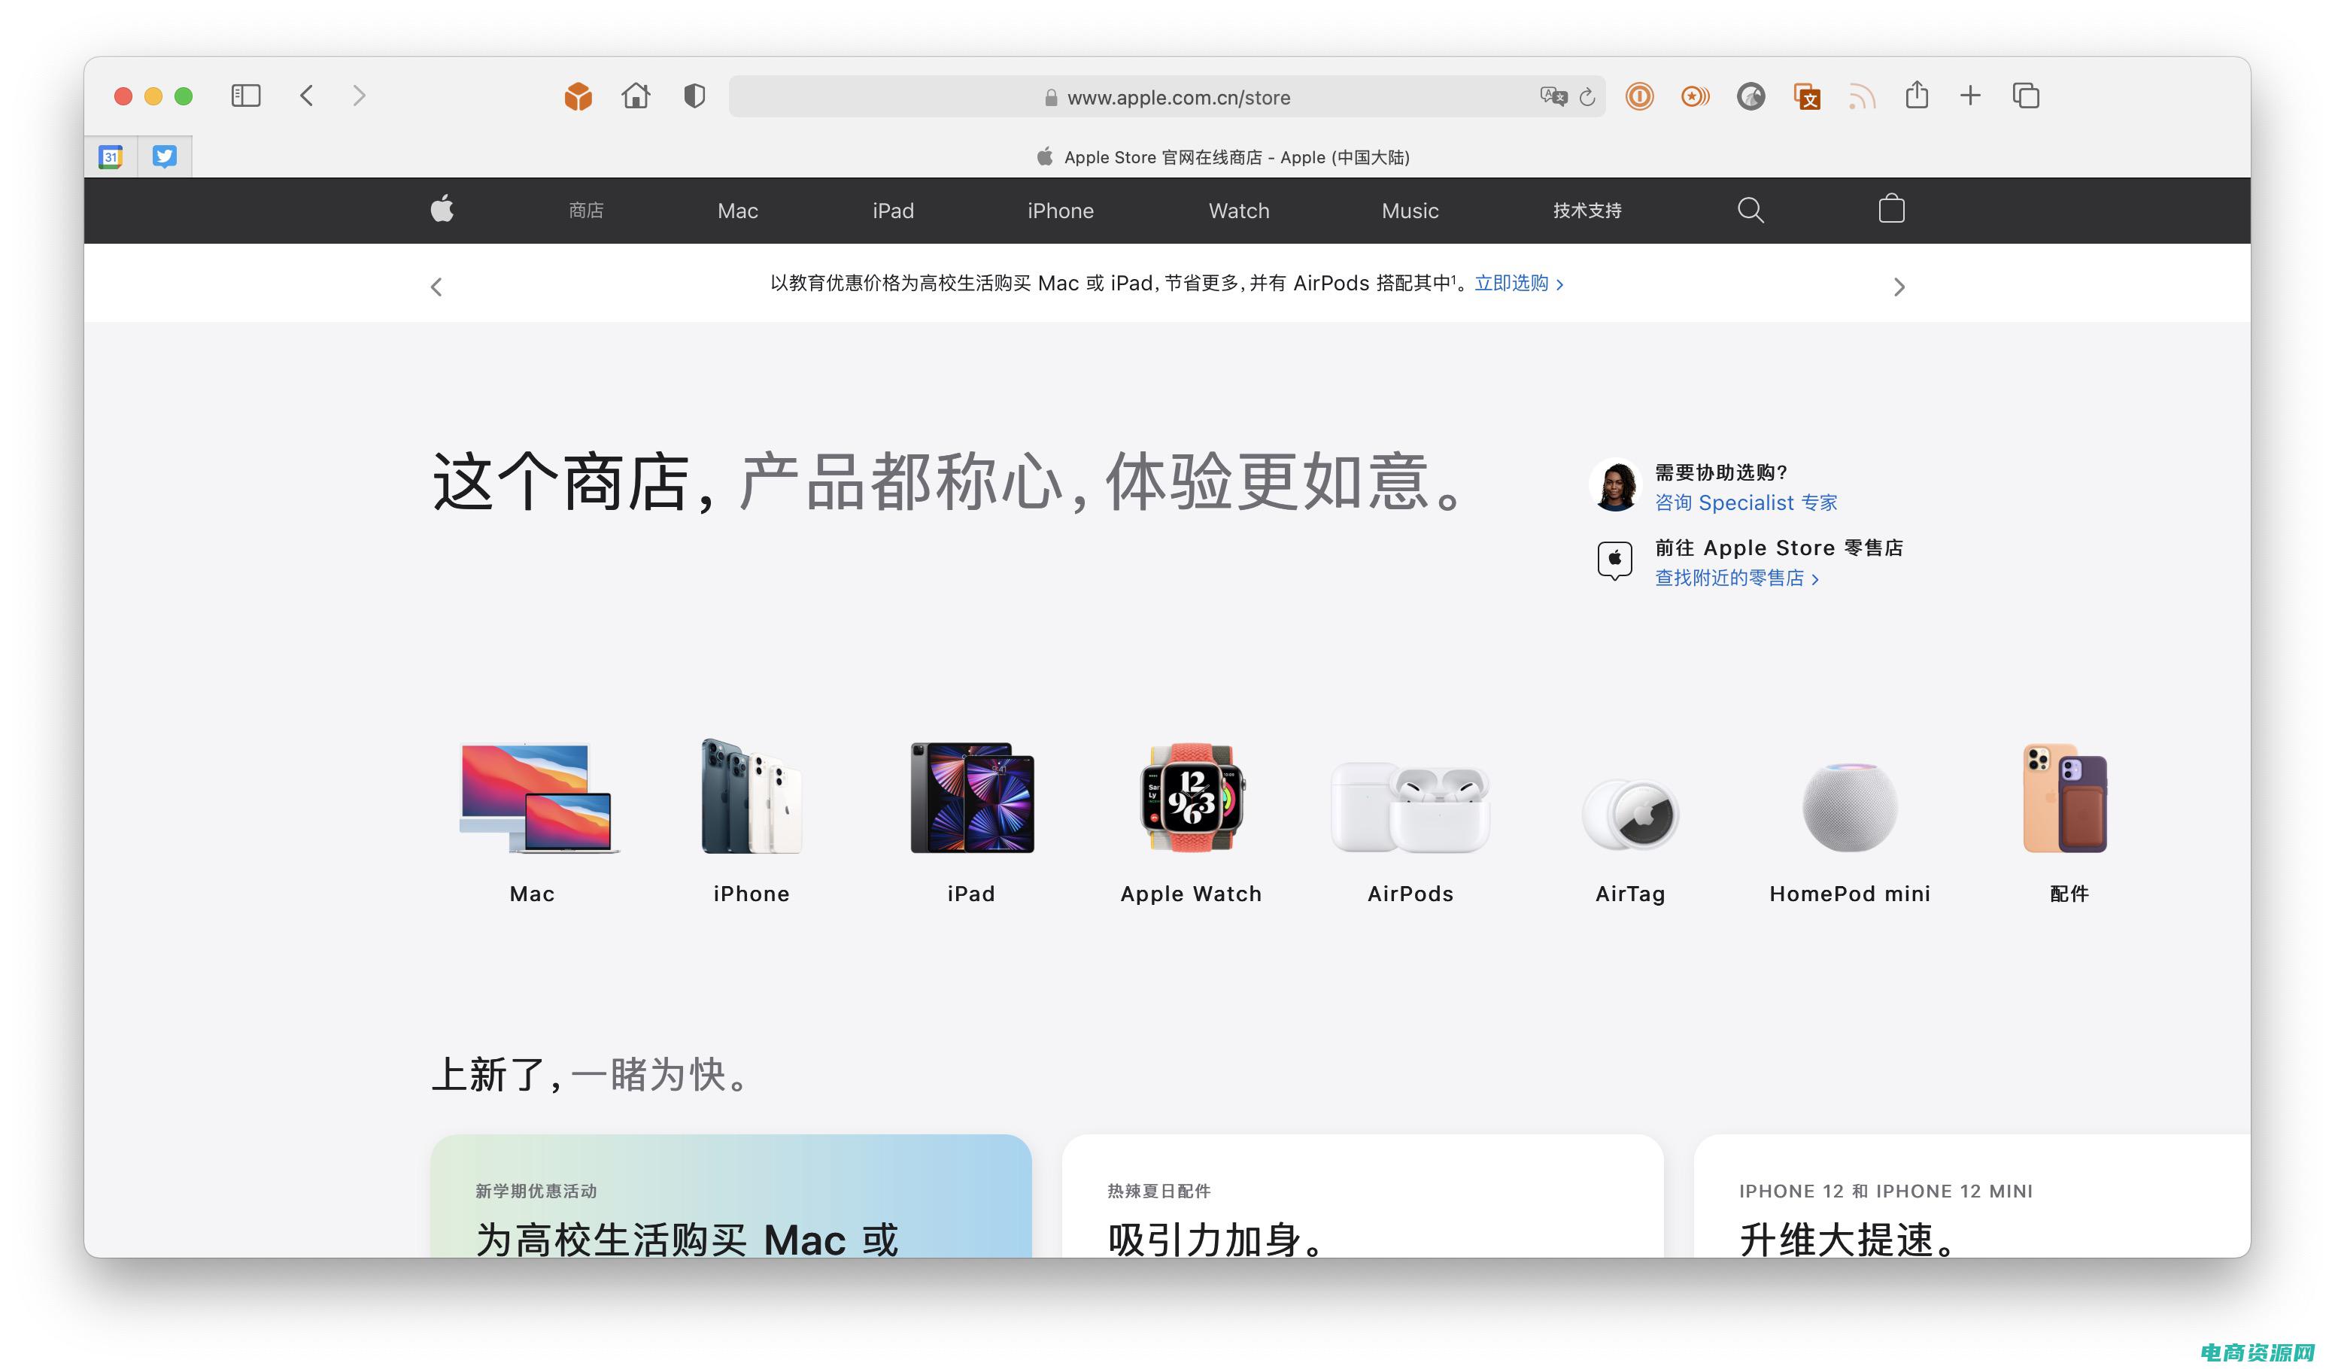
Task: Select Watch in the navigation bar
Action: [1239, 211]
